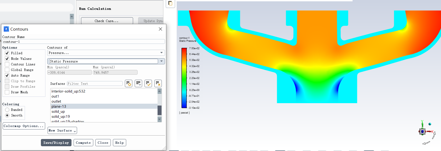
Task: Uncheck the Node Values option
Action: [7, 59]
